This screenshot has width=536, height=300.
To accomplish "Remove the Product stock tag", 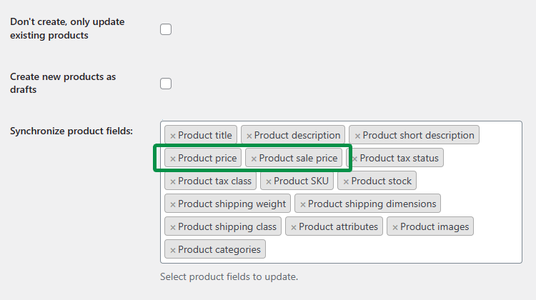I will [x=346, y=181].
